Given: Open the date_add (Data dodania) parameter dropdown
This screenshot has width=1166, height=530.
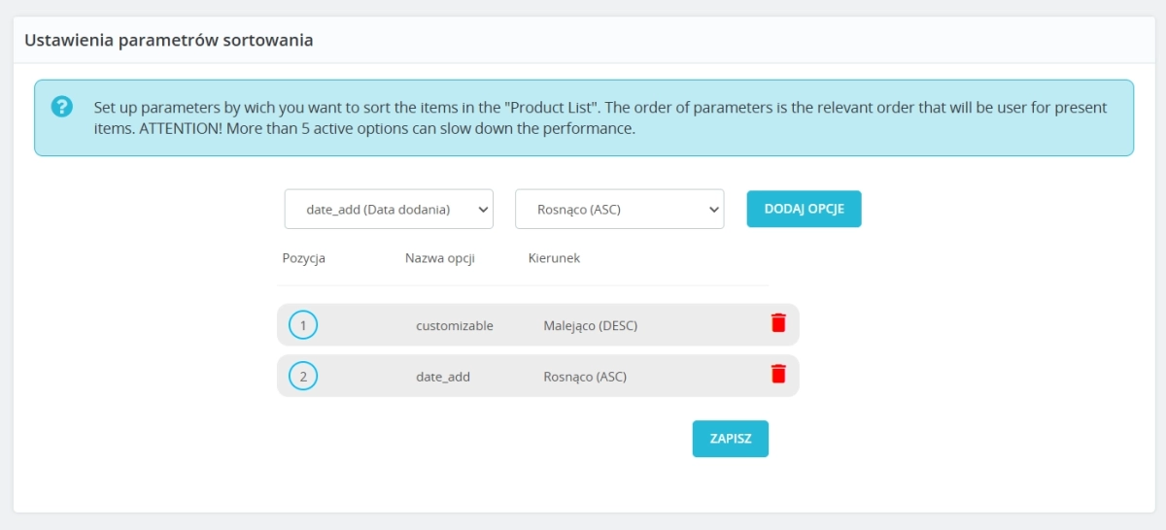Looking at the screenshot, I should (x=388, y=209).
